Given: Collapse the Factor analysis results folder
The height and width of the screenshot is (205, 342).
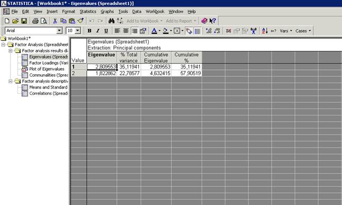Looking at the screenshot, I should point(10,51).
